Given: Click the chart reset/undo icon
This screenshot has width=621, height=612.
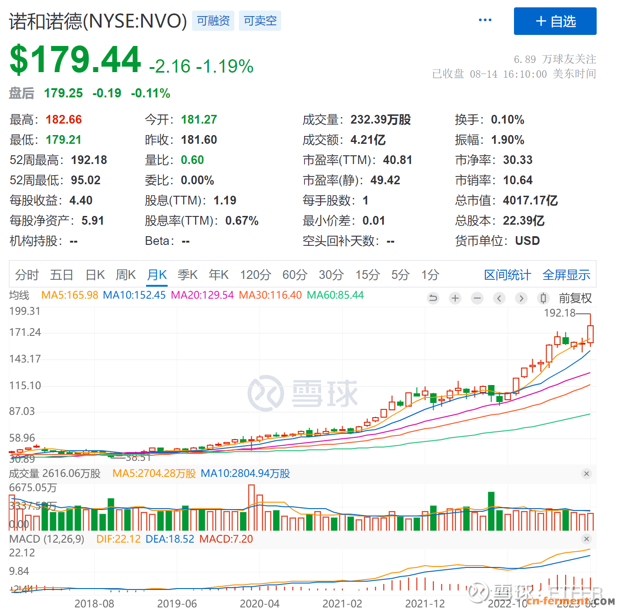Looking at the screenshot, I should click(x=433, y=298).
